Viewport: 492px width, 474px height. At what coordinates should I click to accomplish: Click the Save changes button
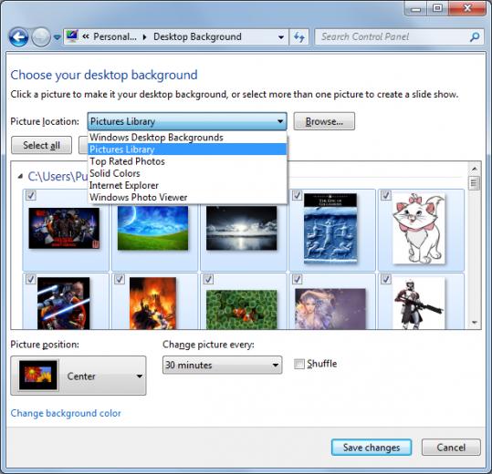click(x=372, y=448)
